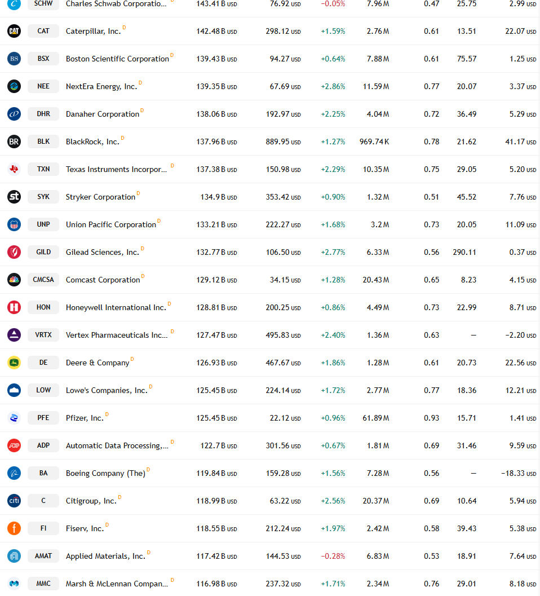Click market cap 142.48 B USD

[x=216, y=31]
